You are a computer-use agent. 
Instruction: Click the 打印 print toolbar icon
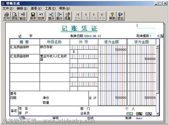tap(7, 16)
